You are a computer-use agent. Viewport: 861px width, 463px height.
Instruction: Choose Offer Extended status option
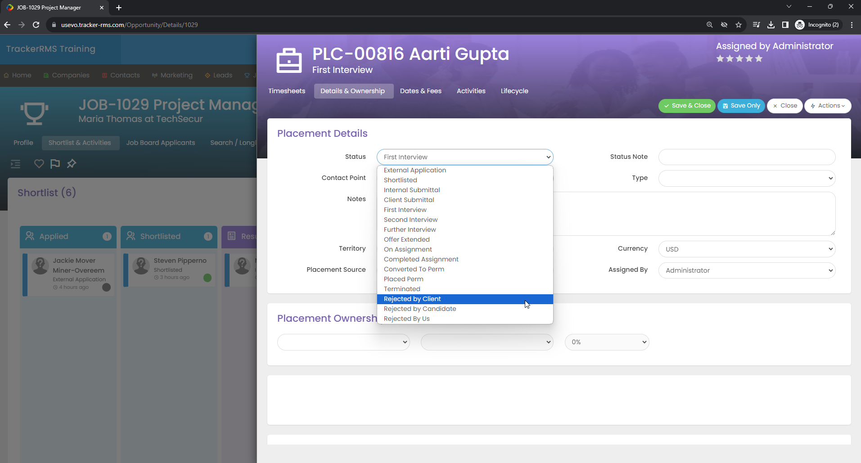click(465, 239)
